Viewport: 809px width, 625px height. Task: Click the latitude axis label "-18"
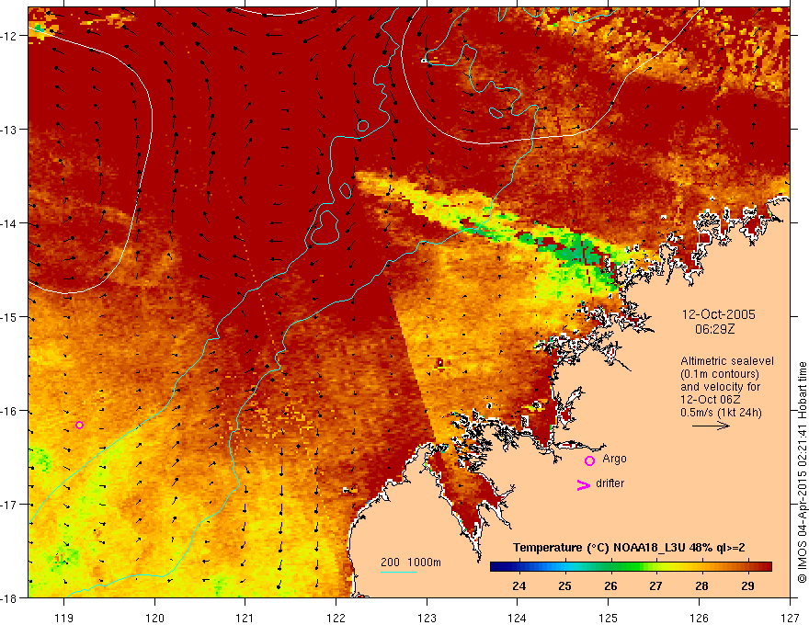9,598
